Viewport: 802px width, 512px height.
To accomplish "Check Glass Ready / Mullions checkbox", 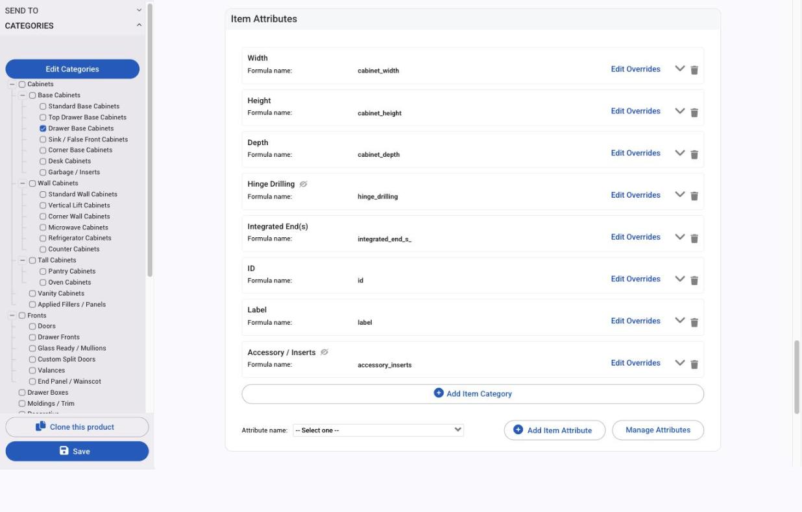I will (x=32, y=349).
